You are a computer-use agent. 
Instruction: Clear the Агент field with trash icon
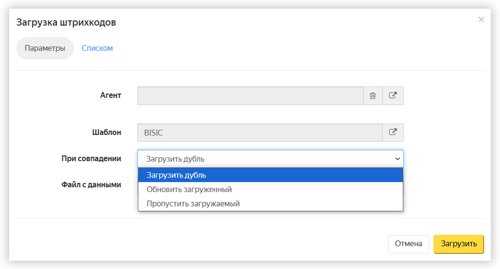tap(373, 96)
